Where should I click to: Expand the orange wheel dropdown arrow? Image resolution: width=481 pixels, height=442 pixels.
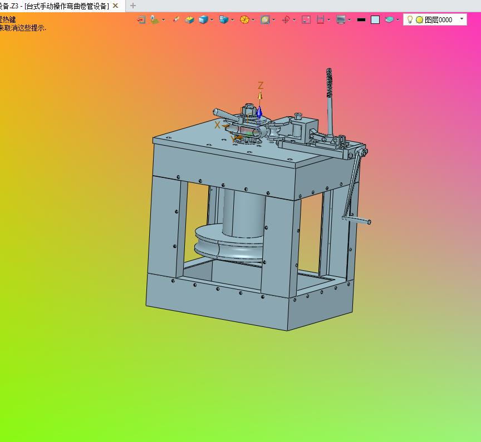click(x=253, y=20)
